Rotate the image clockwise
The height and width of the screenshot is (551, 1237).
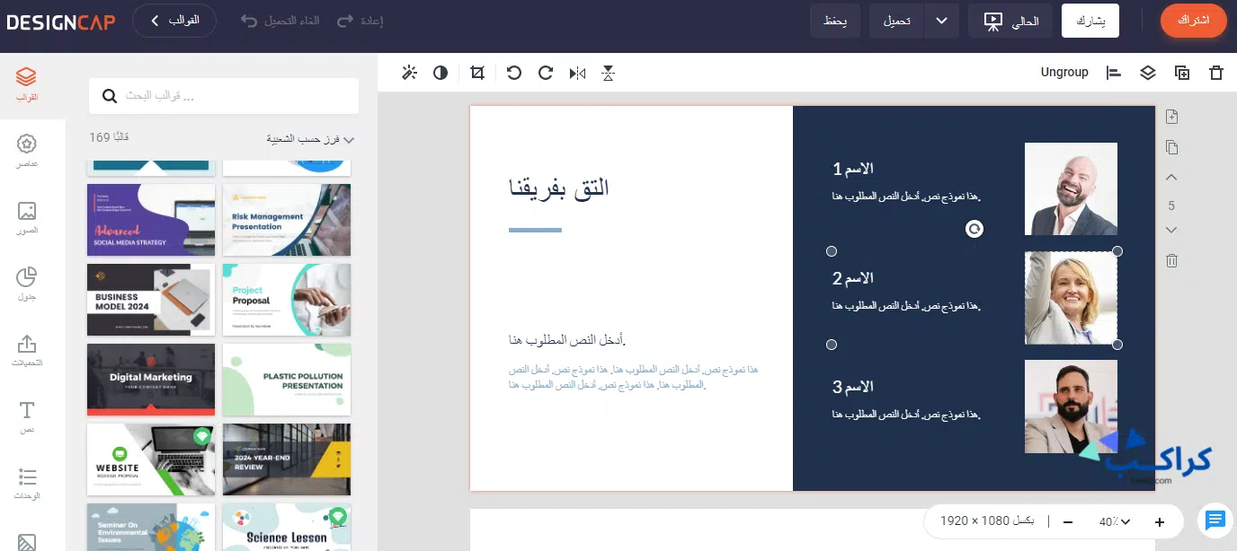tap(545, 73)
